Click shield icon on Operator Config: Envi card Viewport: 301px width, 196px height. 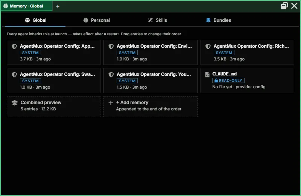click(111, 46)
